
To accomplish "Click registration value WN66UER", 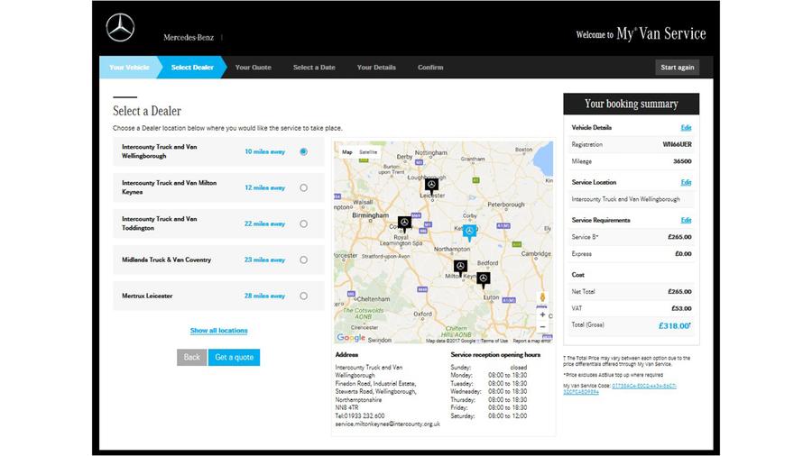I will pyautogui.click(x=677, y=145).
